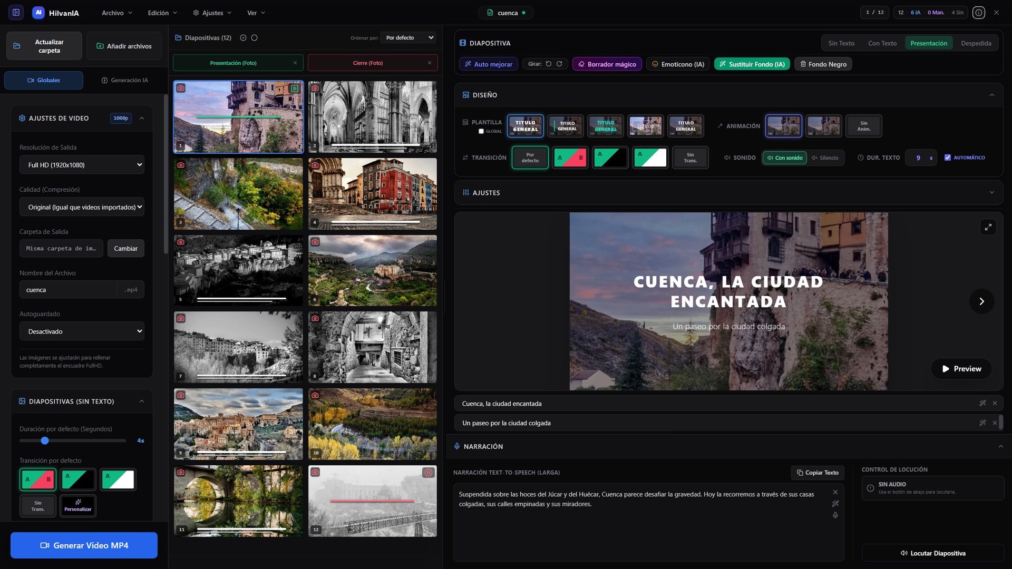Viewport: 1012px width, 569px height.
Task: Remove the subtitle 'Un paseo por la ciudad colgada'
Action: (x=995, y=423)
